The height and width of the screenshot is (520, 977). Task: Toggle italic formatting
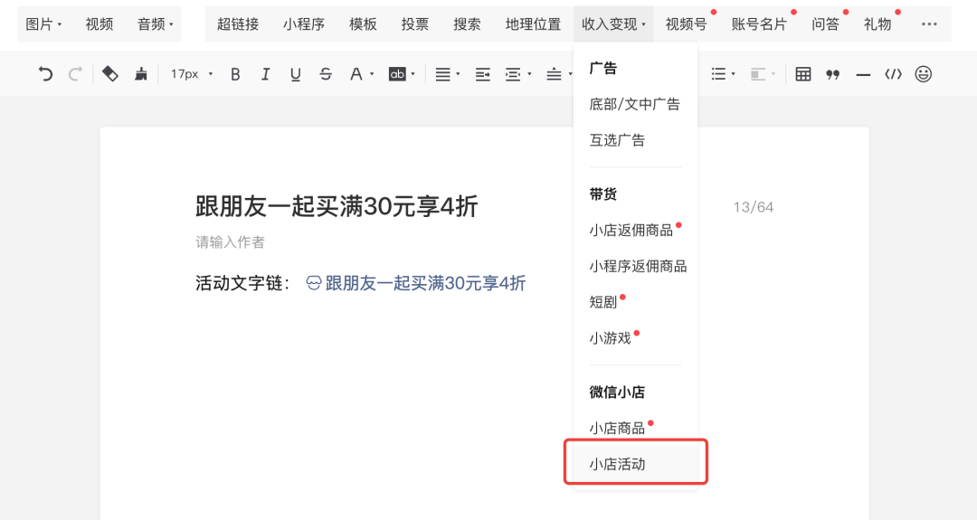(265, 74)
